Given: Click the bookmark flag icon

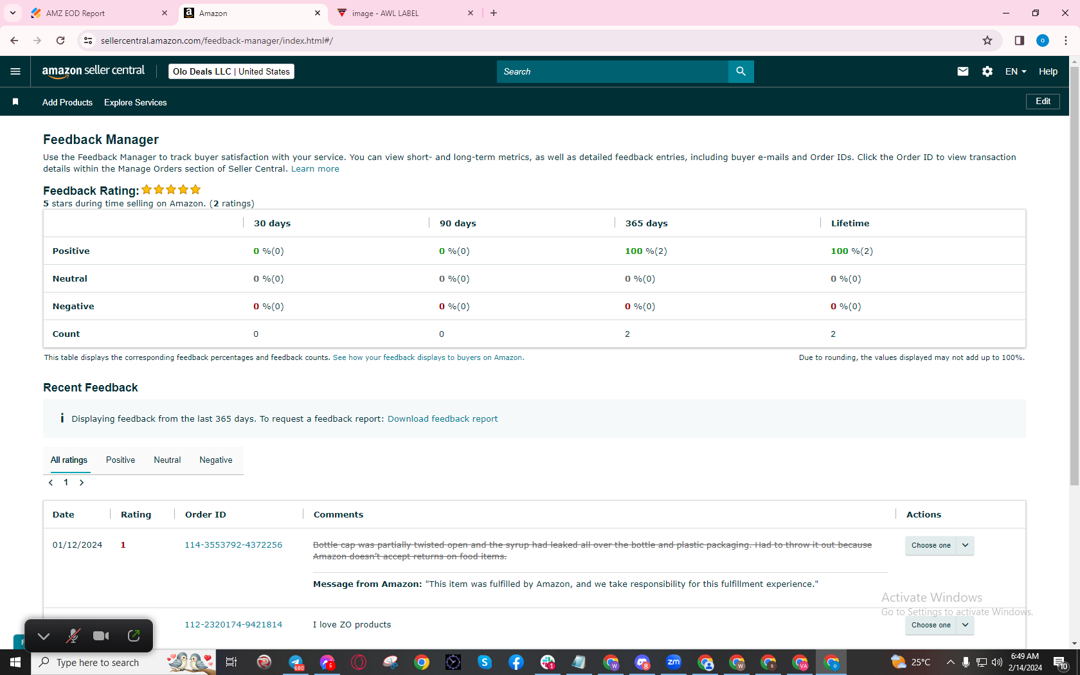Looking at the screenshot, I should (x=15, y=102).
